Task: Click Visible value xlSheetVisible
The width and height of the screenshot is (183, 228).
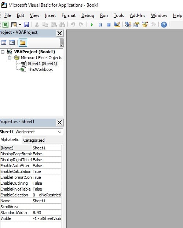Action: (47, 218)
